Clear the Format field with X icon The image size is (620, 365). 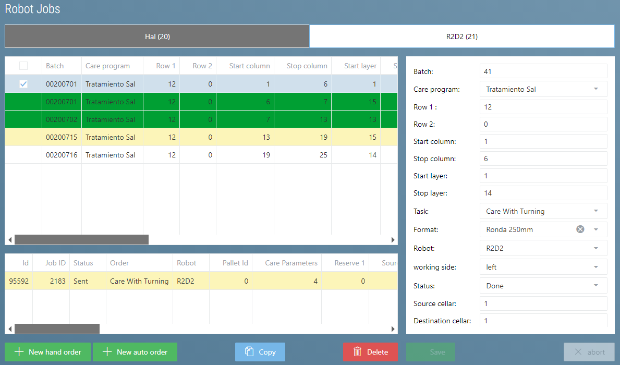pyautogui.click(x=580, y=229)
